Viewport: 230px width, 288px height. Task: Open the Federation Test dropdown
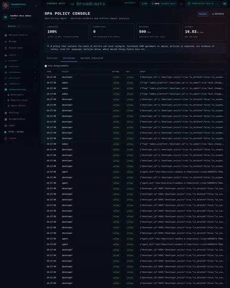tap(203, 4)
